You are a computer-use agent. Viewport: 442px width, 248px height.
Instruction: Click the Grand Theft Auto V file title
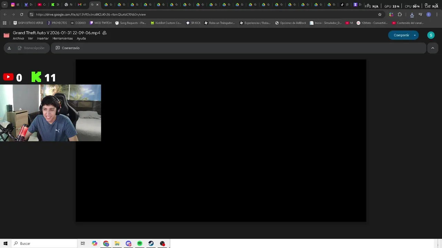coord(56,33)
